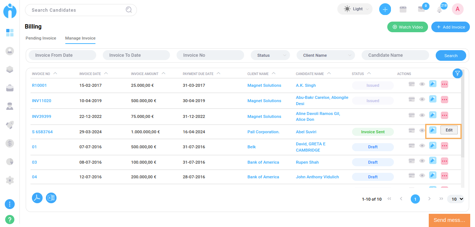
Task: Select the Manage Invoice tab
Action: (x=80, y=38)
